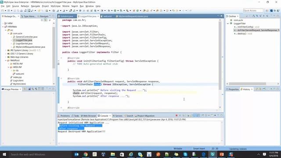
Task: Open the MyEclipse menu
Action: coord(56,6)
